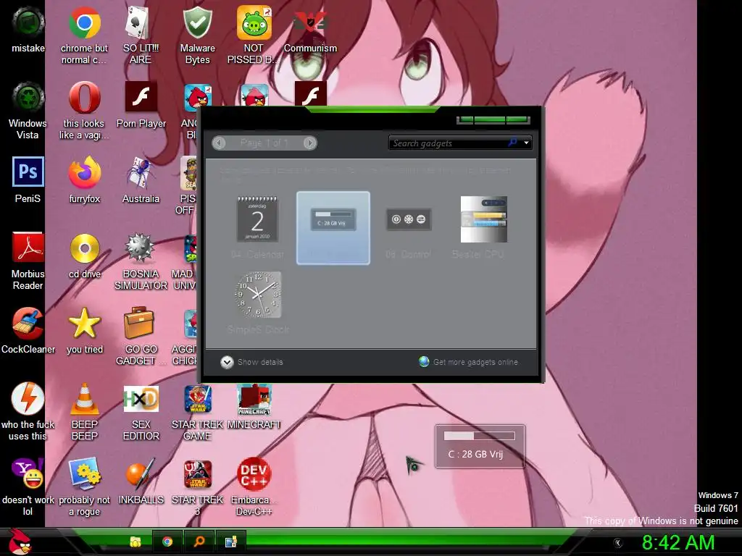Open the file explorer taskbar button

[x=136, y=542]
